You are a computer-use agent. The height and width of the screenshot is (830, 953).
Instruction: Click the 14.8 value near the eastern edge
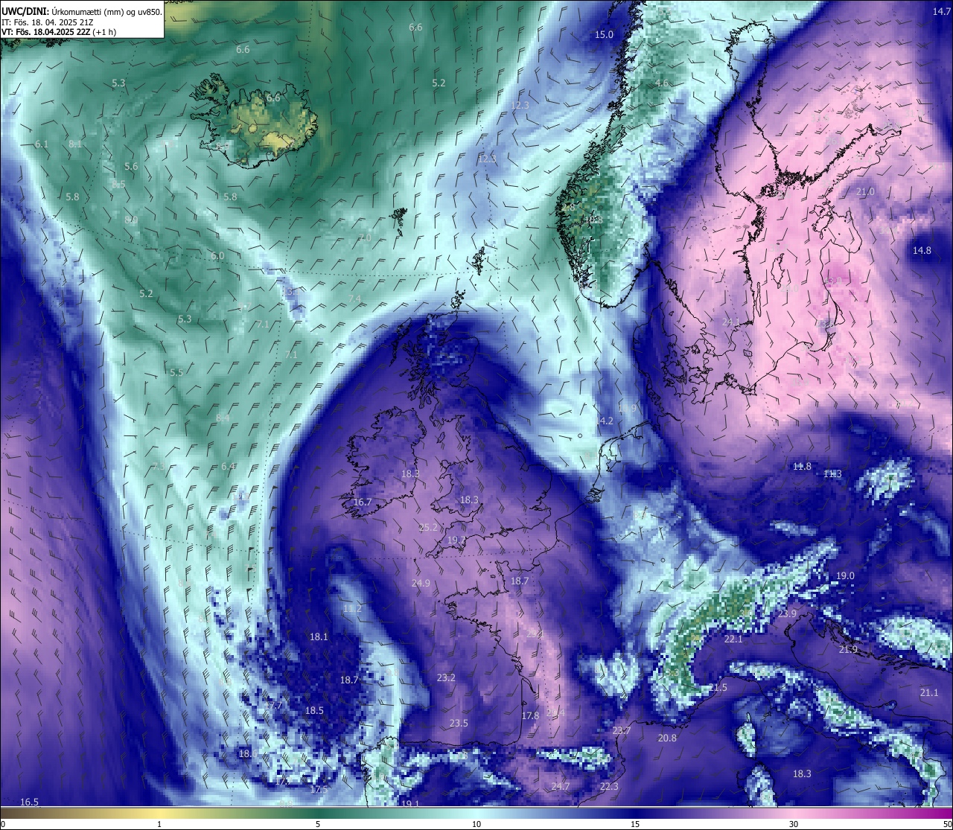pyautogui.click(x=922, y=251)
